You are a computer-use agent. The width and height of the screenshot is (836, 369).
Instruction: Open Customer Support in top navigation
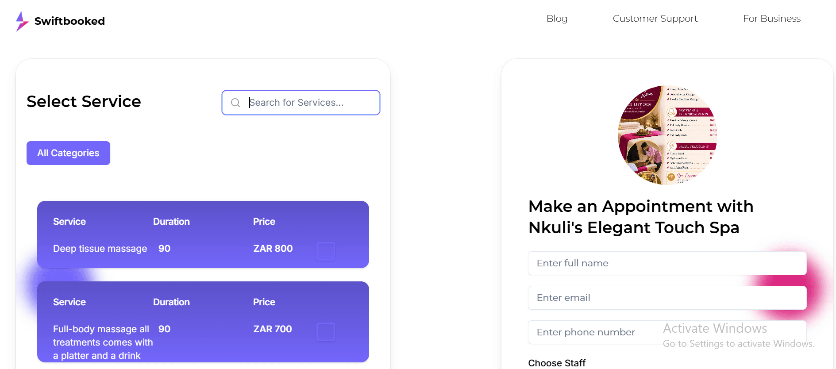[x=655, y=19]
